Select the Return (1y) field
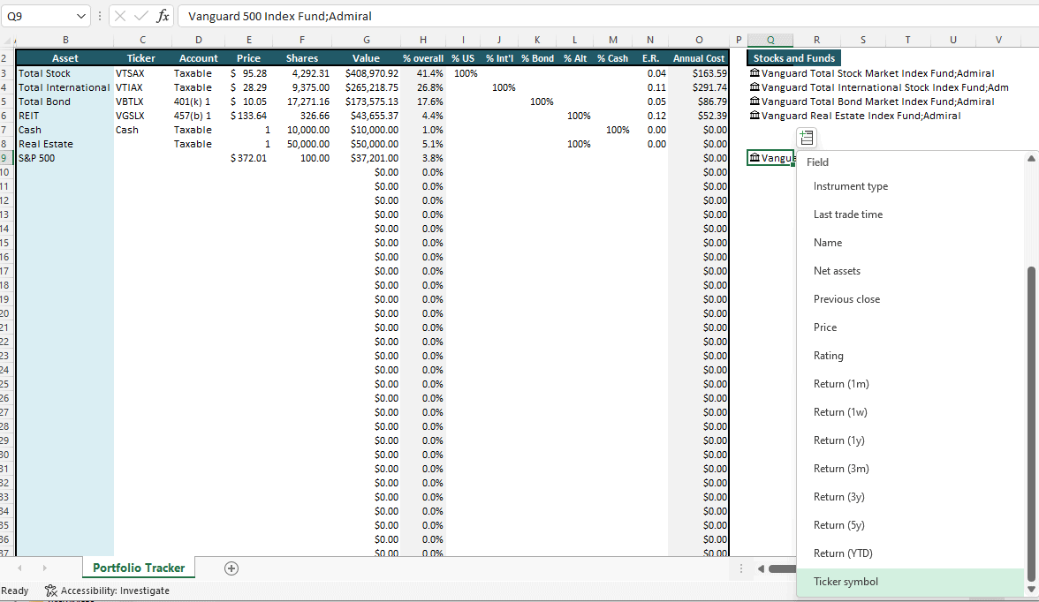 pos(910,440)
